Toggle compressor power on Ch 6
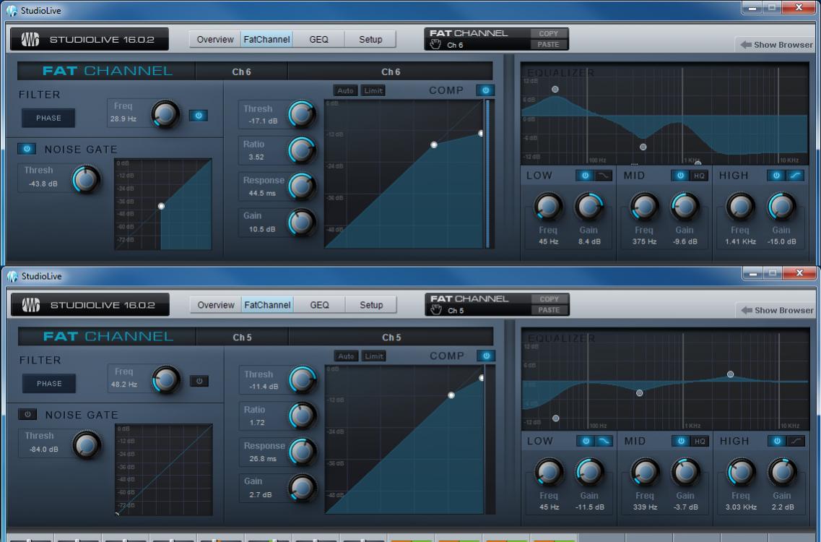Screen dimensions: 821x542 tap(485, 90)
